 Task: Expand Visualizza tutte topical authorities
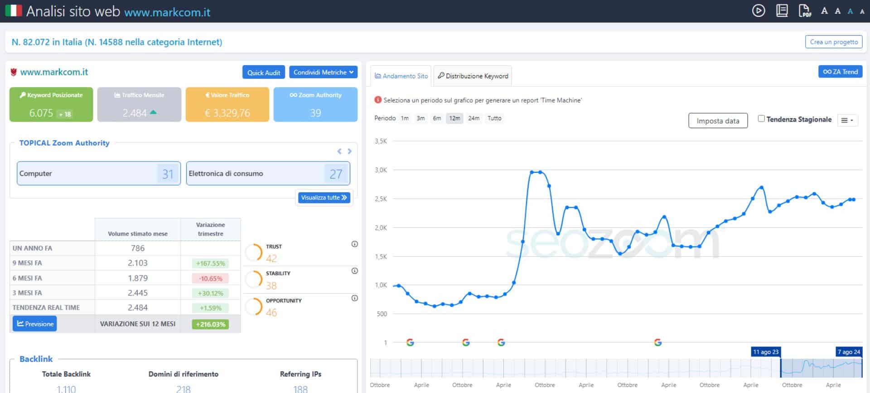324,198
